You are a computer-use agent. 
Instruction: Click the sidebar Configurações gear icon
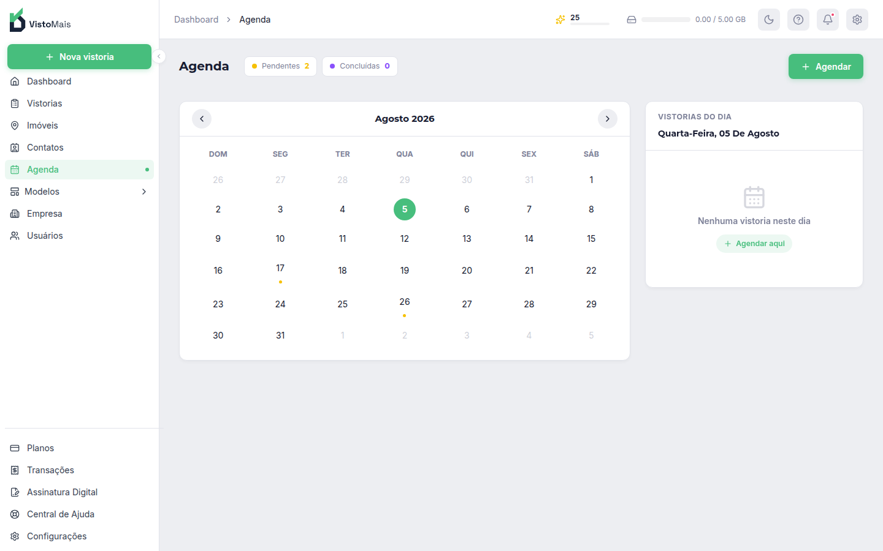tap(15, 536)
